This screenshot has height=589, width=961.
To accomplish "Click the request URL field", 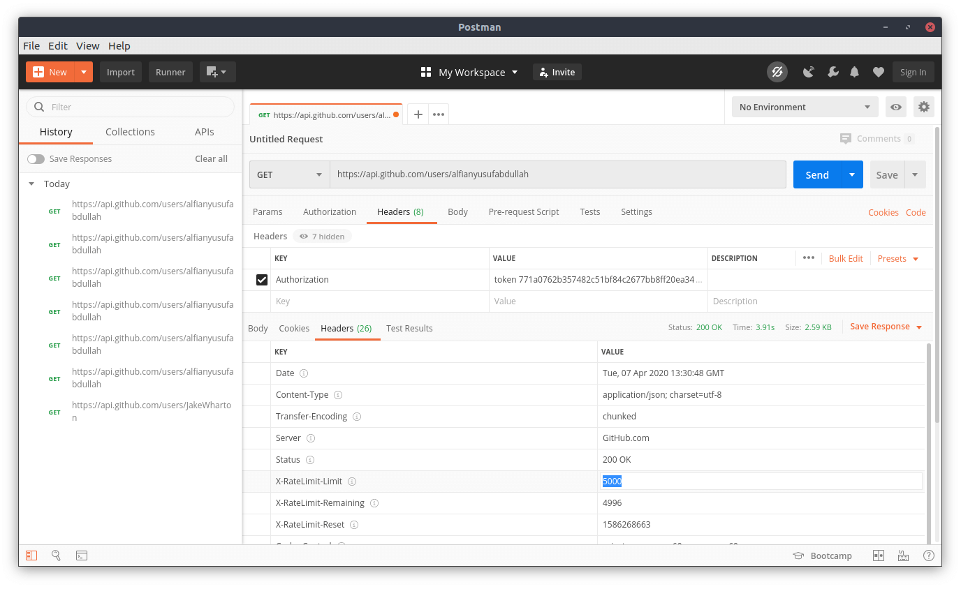I will coord(558,174).
